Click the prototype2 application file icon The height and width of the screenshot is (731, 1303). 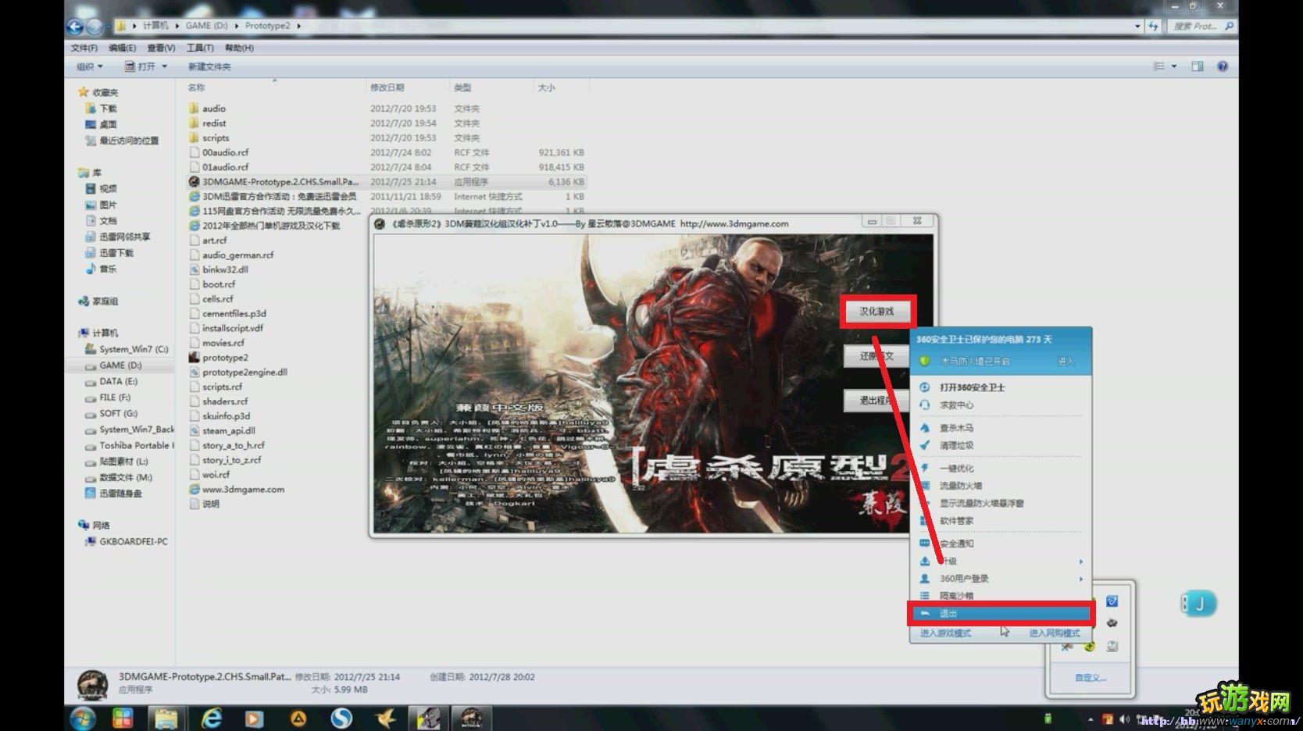click(195, 358)
